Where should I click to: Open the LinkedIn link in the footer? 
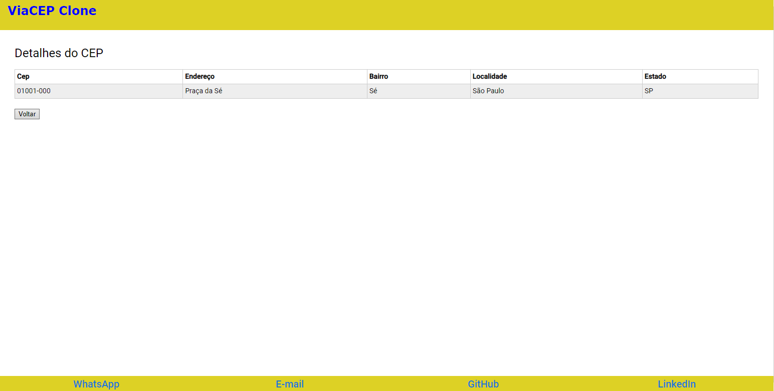[676, 384]
